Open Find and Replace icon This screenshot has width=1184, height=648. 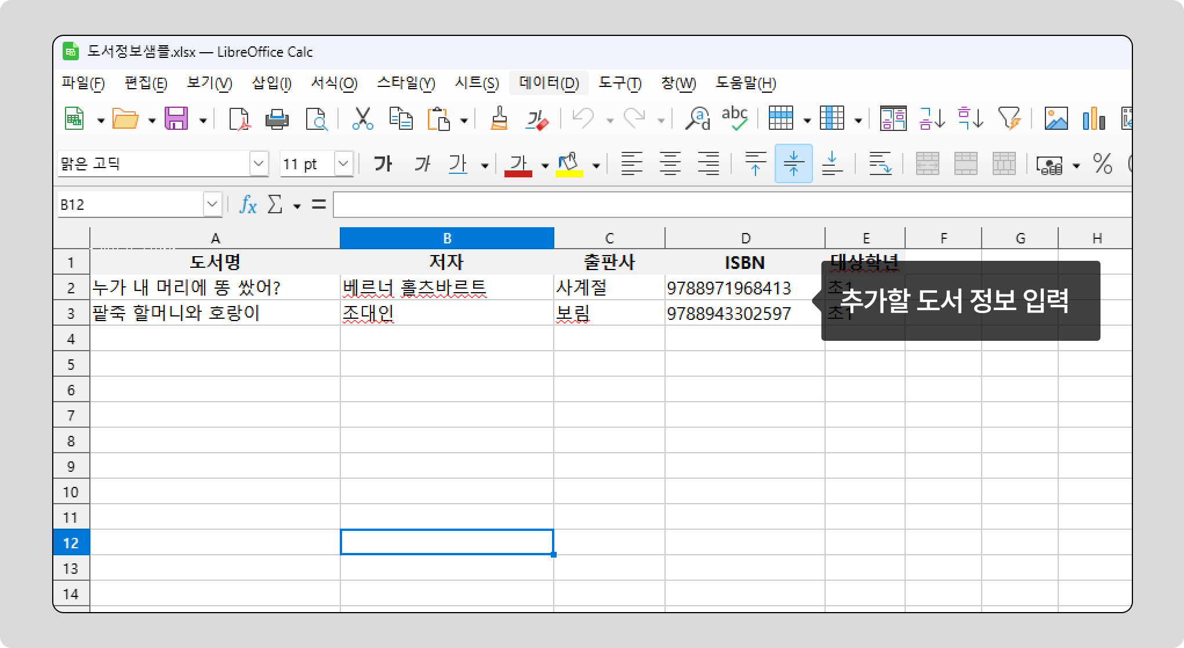click(697, 119)
